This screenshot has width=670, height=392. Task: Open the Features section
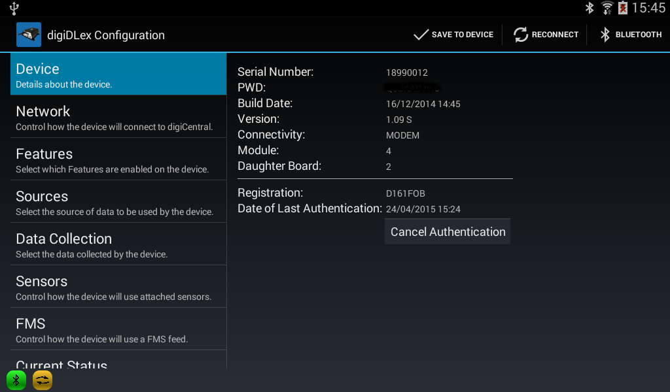tap(118, 159)
